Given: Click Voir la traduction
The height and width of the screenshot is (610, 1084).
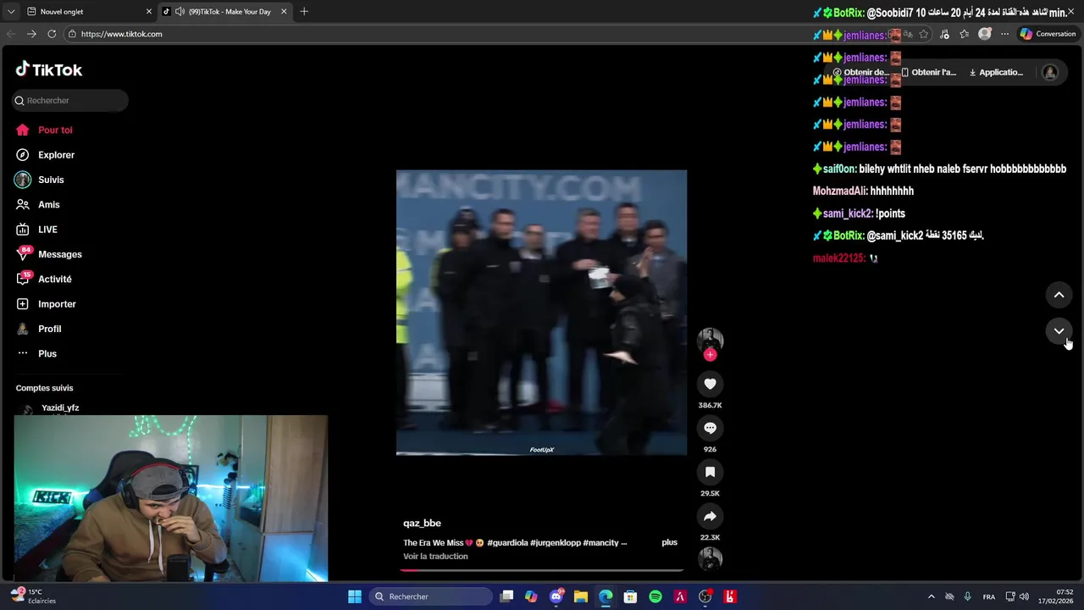Looking at the screenshot, I should pos(435,557).
